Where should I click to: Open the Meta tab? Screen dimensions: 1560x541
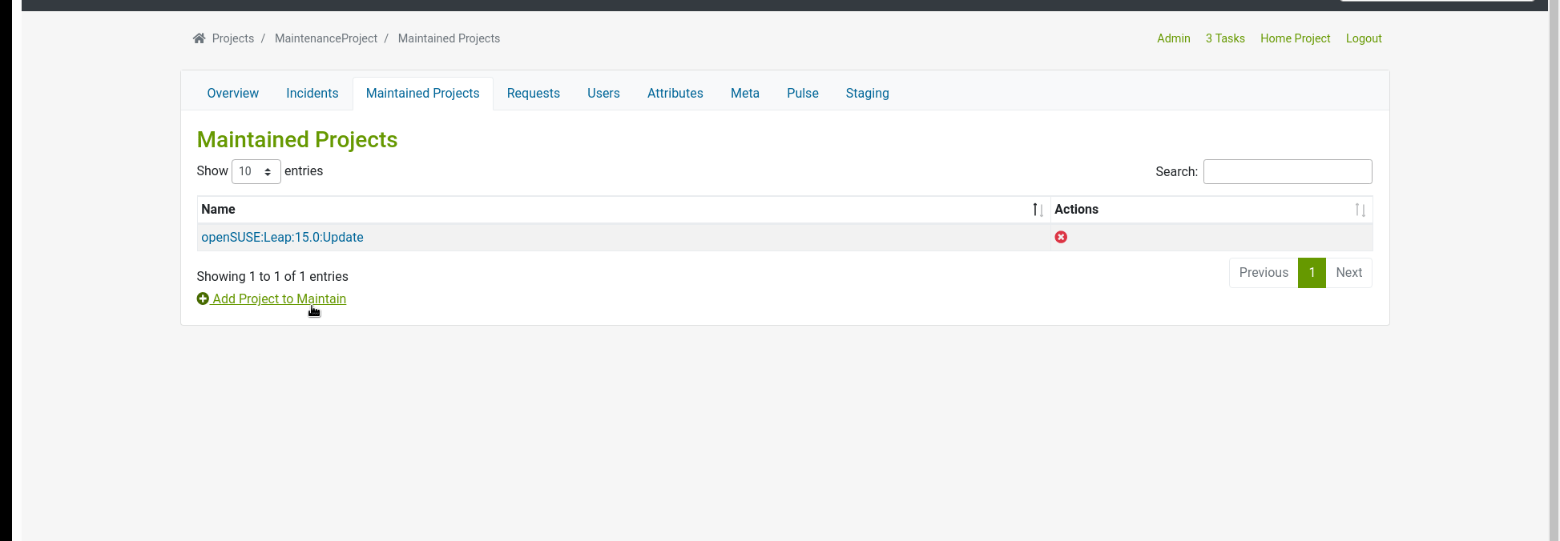744,94
